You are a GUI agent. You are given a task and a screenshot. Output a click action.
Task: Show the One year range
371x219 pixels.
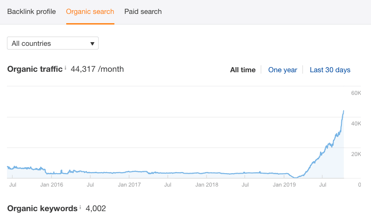click(283, 70)
